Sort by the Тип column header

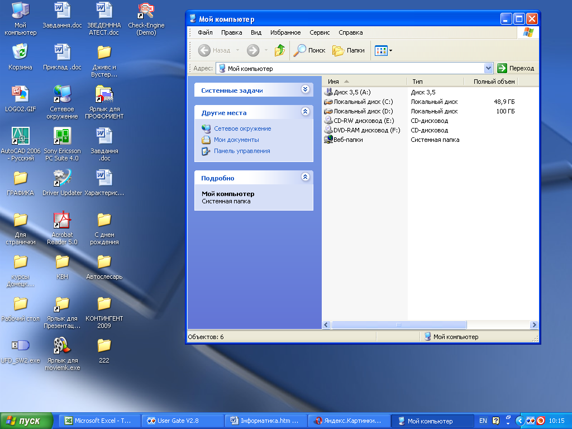point(435,82)
